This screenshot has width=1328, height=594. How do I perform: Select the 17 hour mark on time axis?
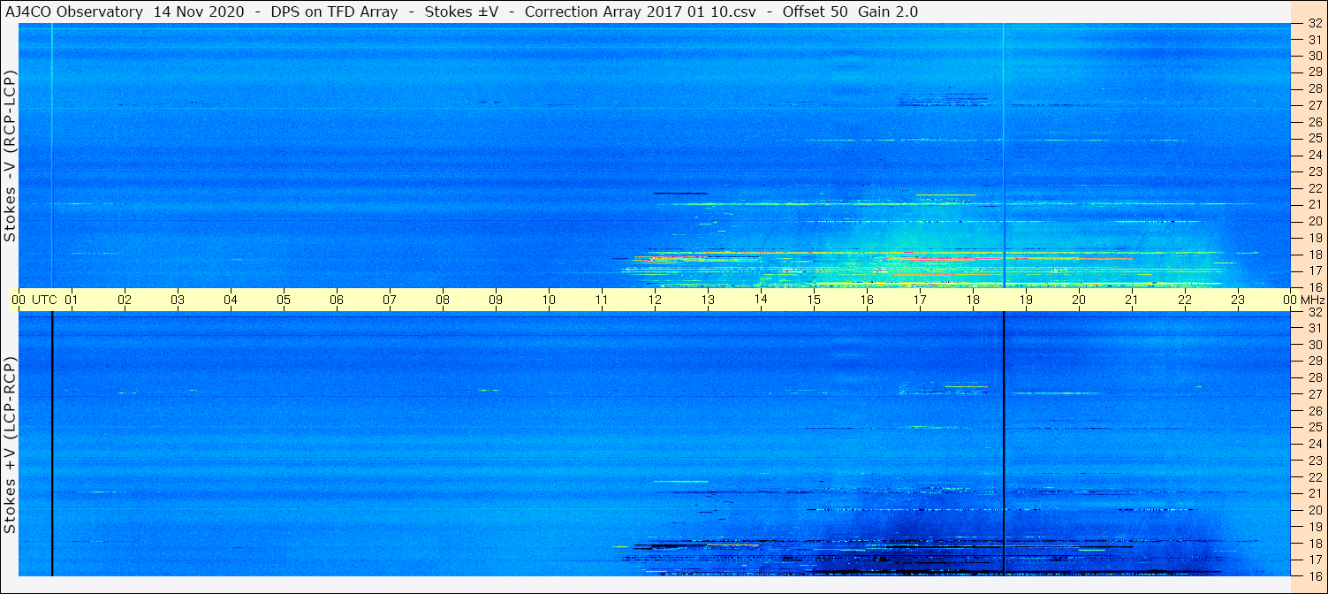pyautogui.click(x=920, y=300)
